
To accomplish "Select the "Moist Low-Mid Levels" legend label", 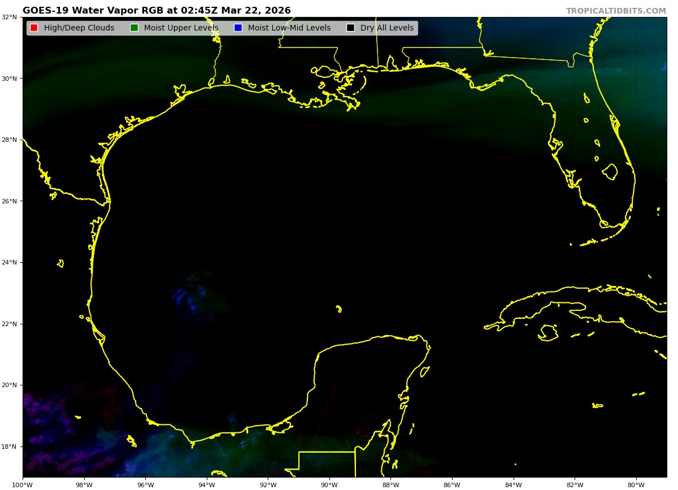I will point(289,28).
